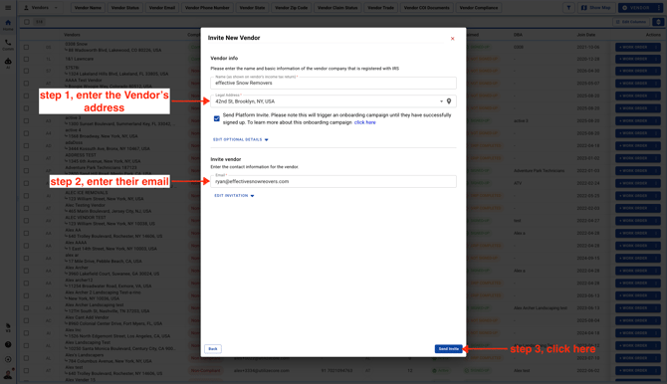Click the row density icon beside Edit Columns
This screenshot has width=667, height=384.
658,22
